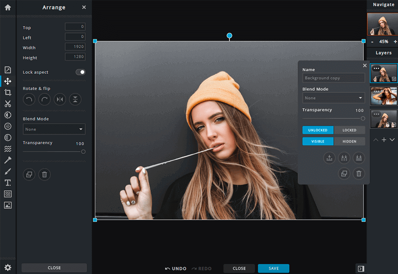Flip the layer horizontally
398x274 pixels.
pos(60,99)
